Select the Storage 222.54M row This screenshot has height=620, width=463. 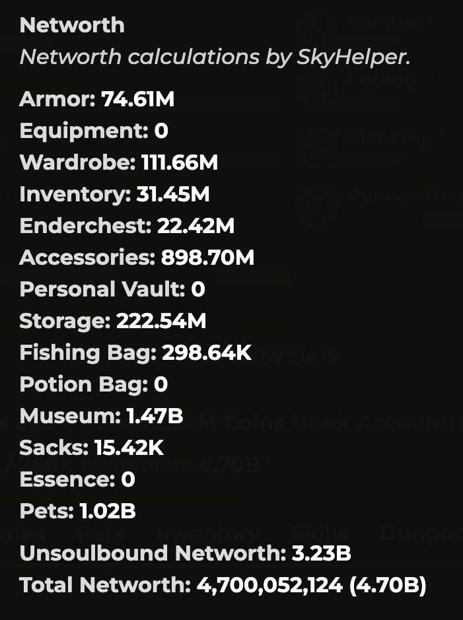[113, 321]
